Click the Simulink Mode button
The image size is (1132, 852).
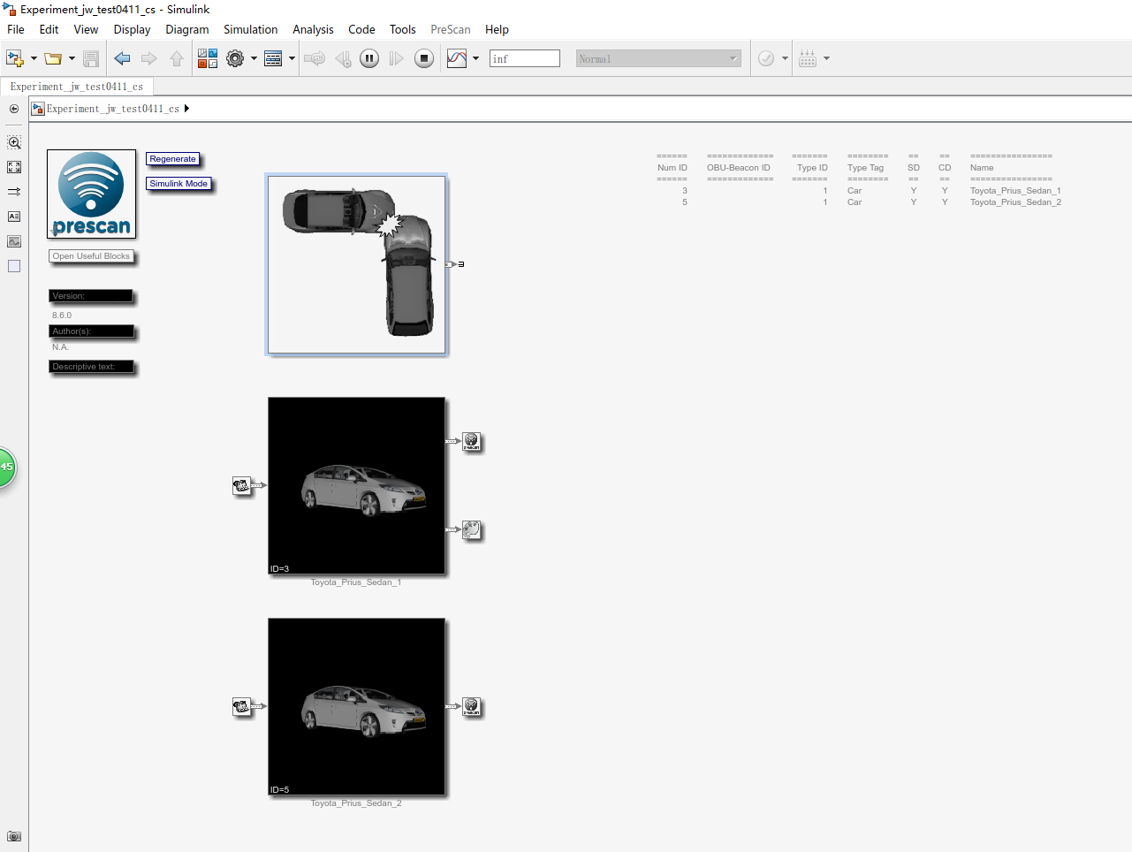pos(179,184)
